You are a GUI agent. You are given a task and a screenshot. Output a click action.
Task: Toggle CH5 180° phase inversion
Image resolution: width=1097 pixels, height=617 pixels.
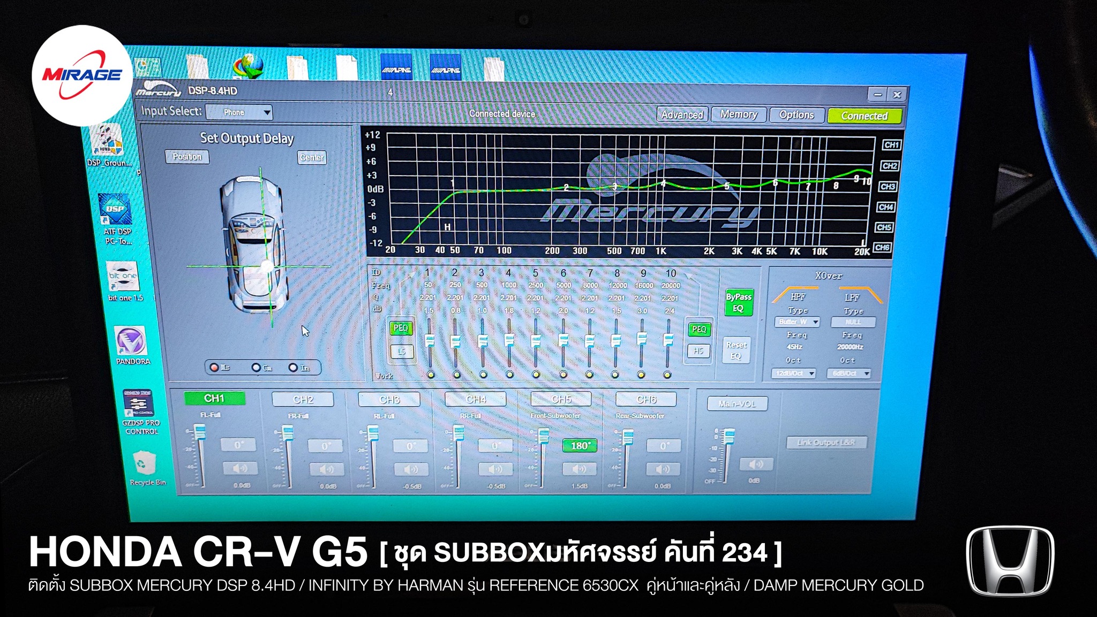click(x=580, y=445)
